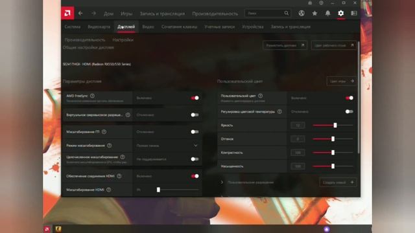Image resolution: width=415 pixels, height=233 pixels.
Task: Toggle Целочисленное масштабирование switch
Action: [195, 159]
